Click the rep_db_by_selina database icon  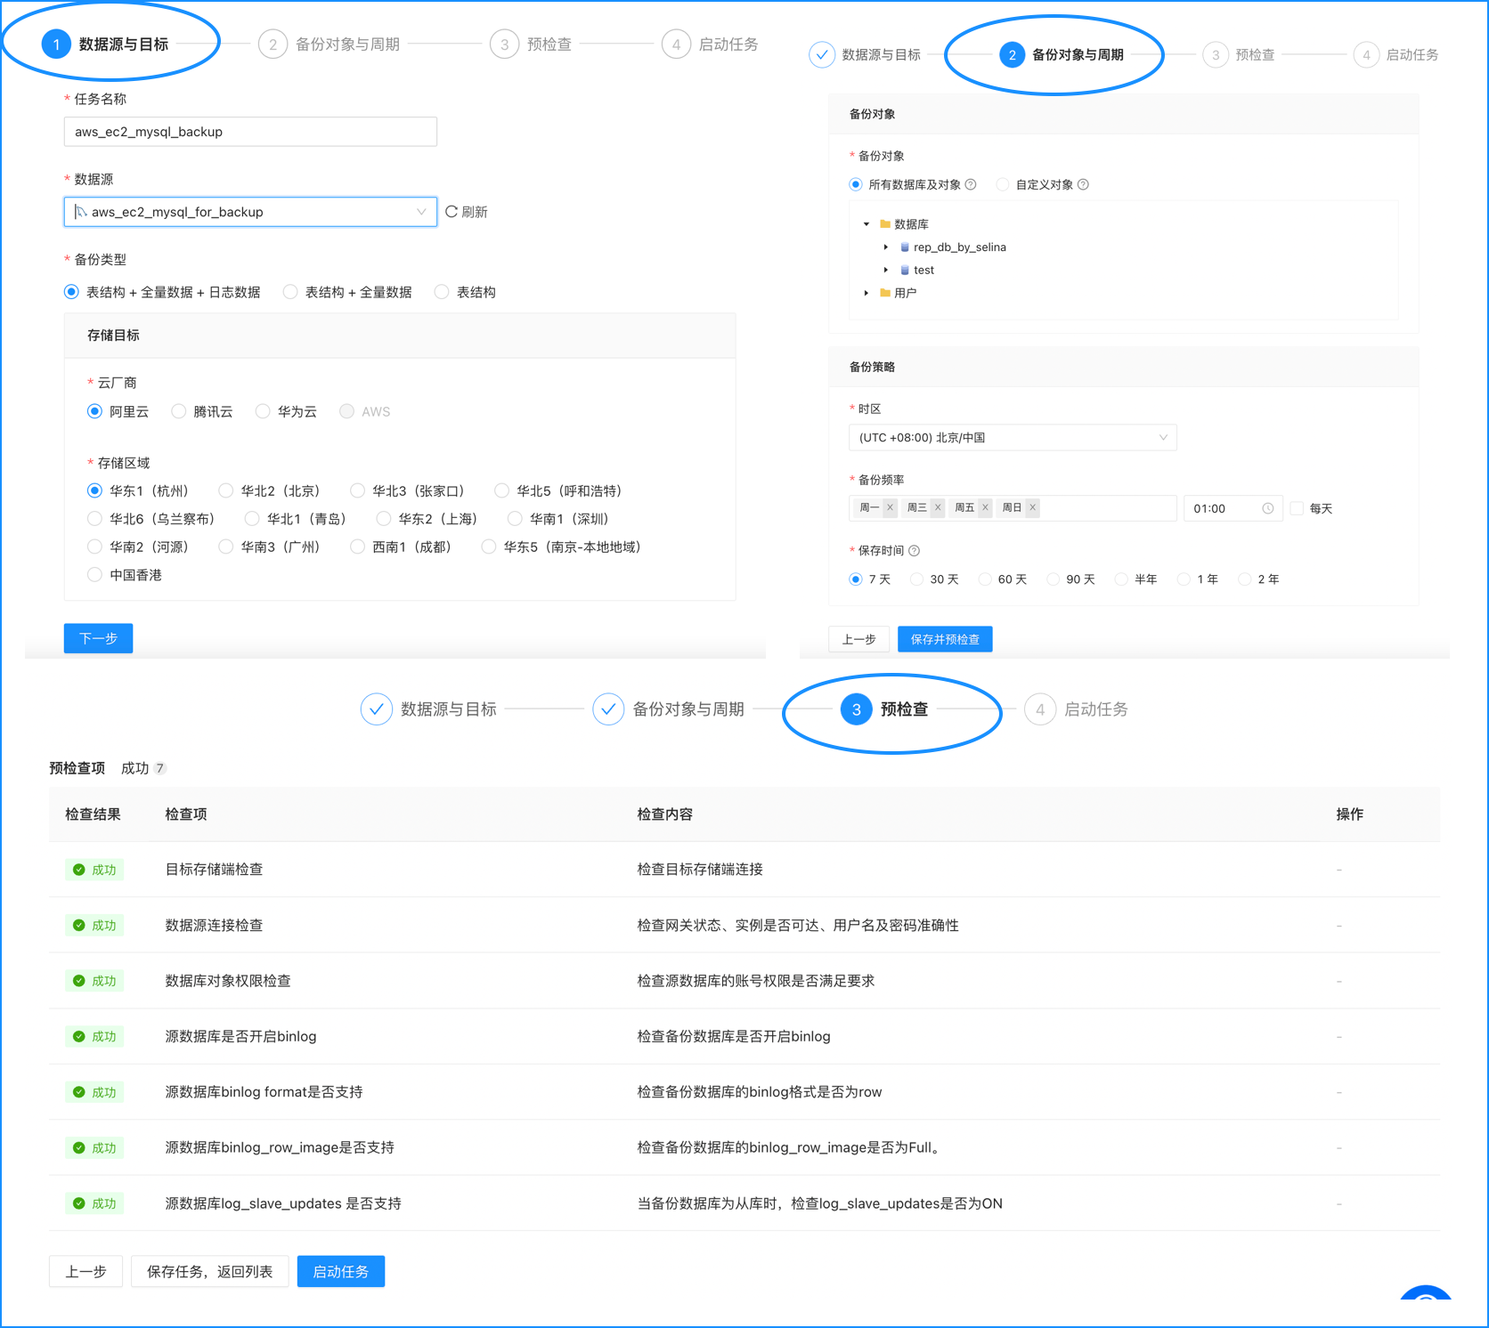(x=905, y=247)
